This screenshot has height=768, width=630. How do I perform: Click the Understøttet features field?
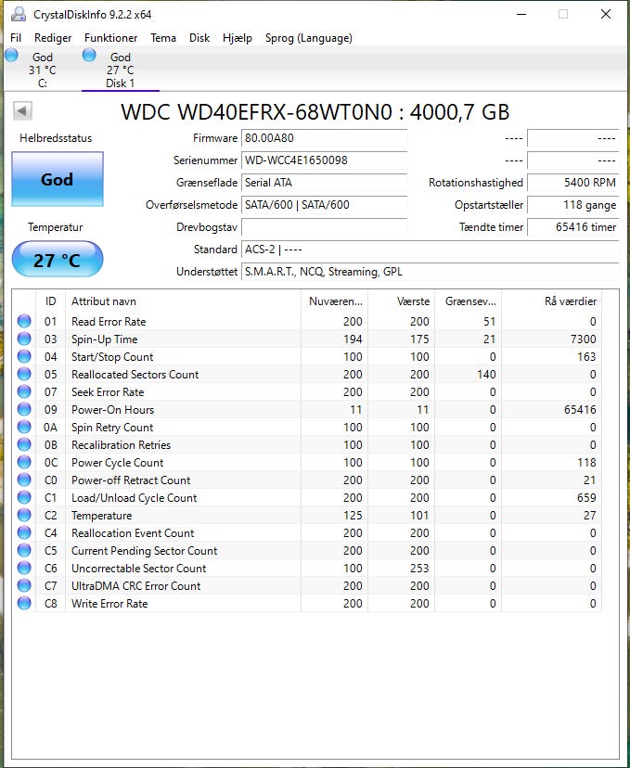tap(431, 272)
